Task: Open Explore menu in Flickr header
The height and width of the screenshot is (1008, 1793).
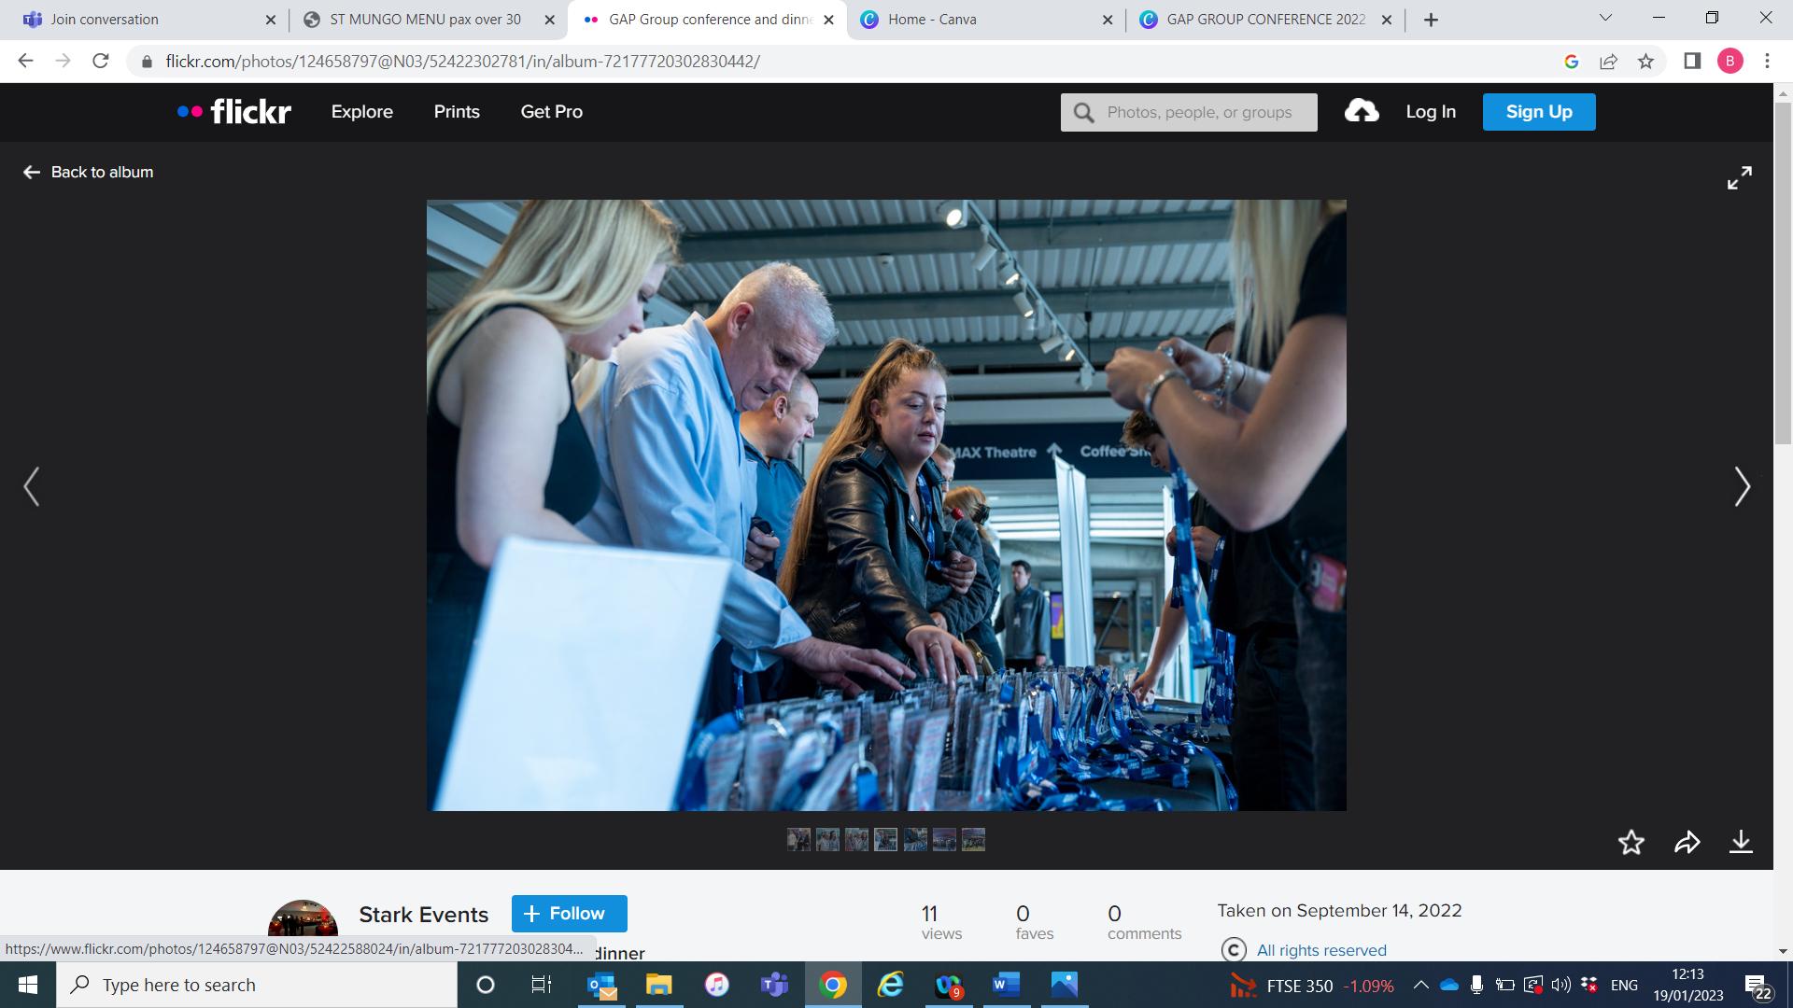Action: (361, 112)
